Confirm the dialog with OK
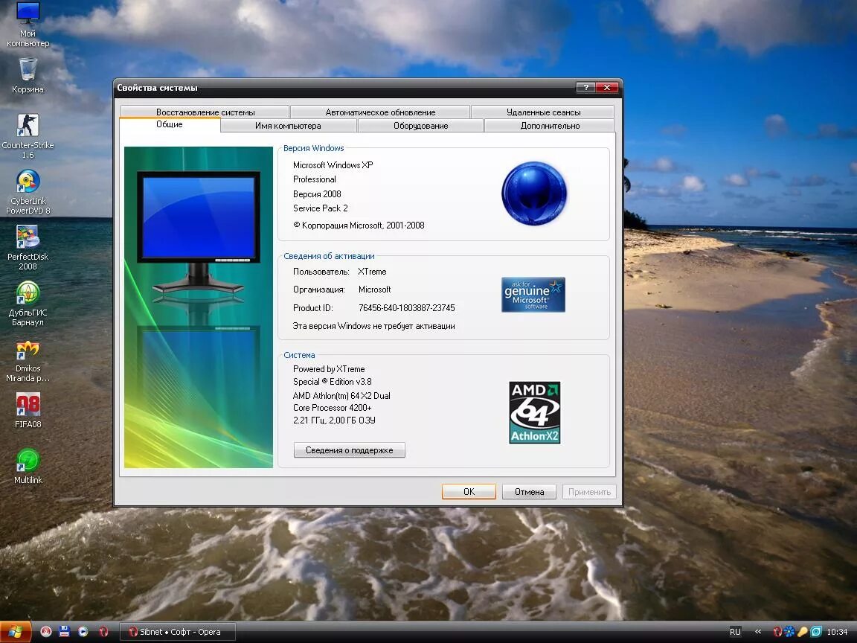The image size is (857, 643). point(469,491)
